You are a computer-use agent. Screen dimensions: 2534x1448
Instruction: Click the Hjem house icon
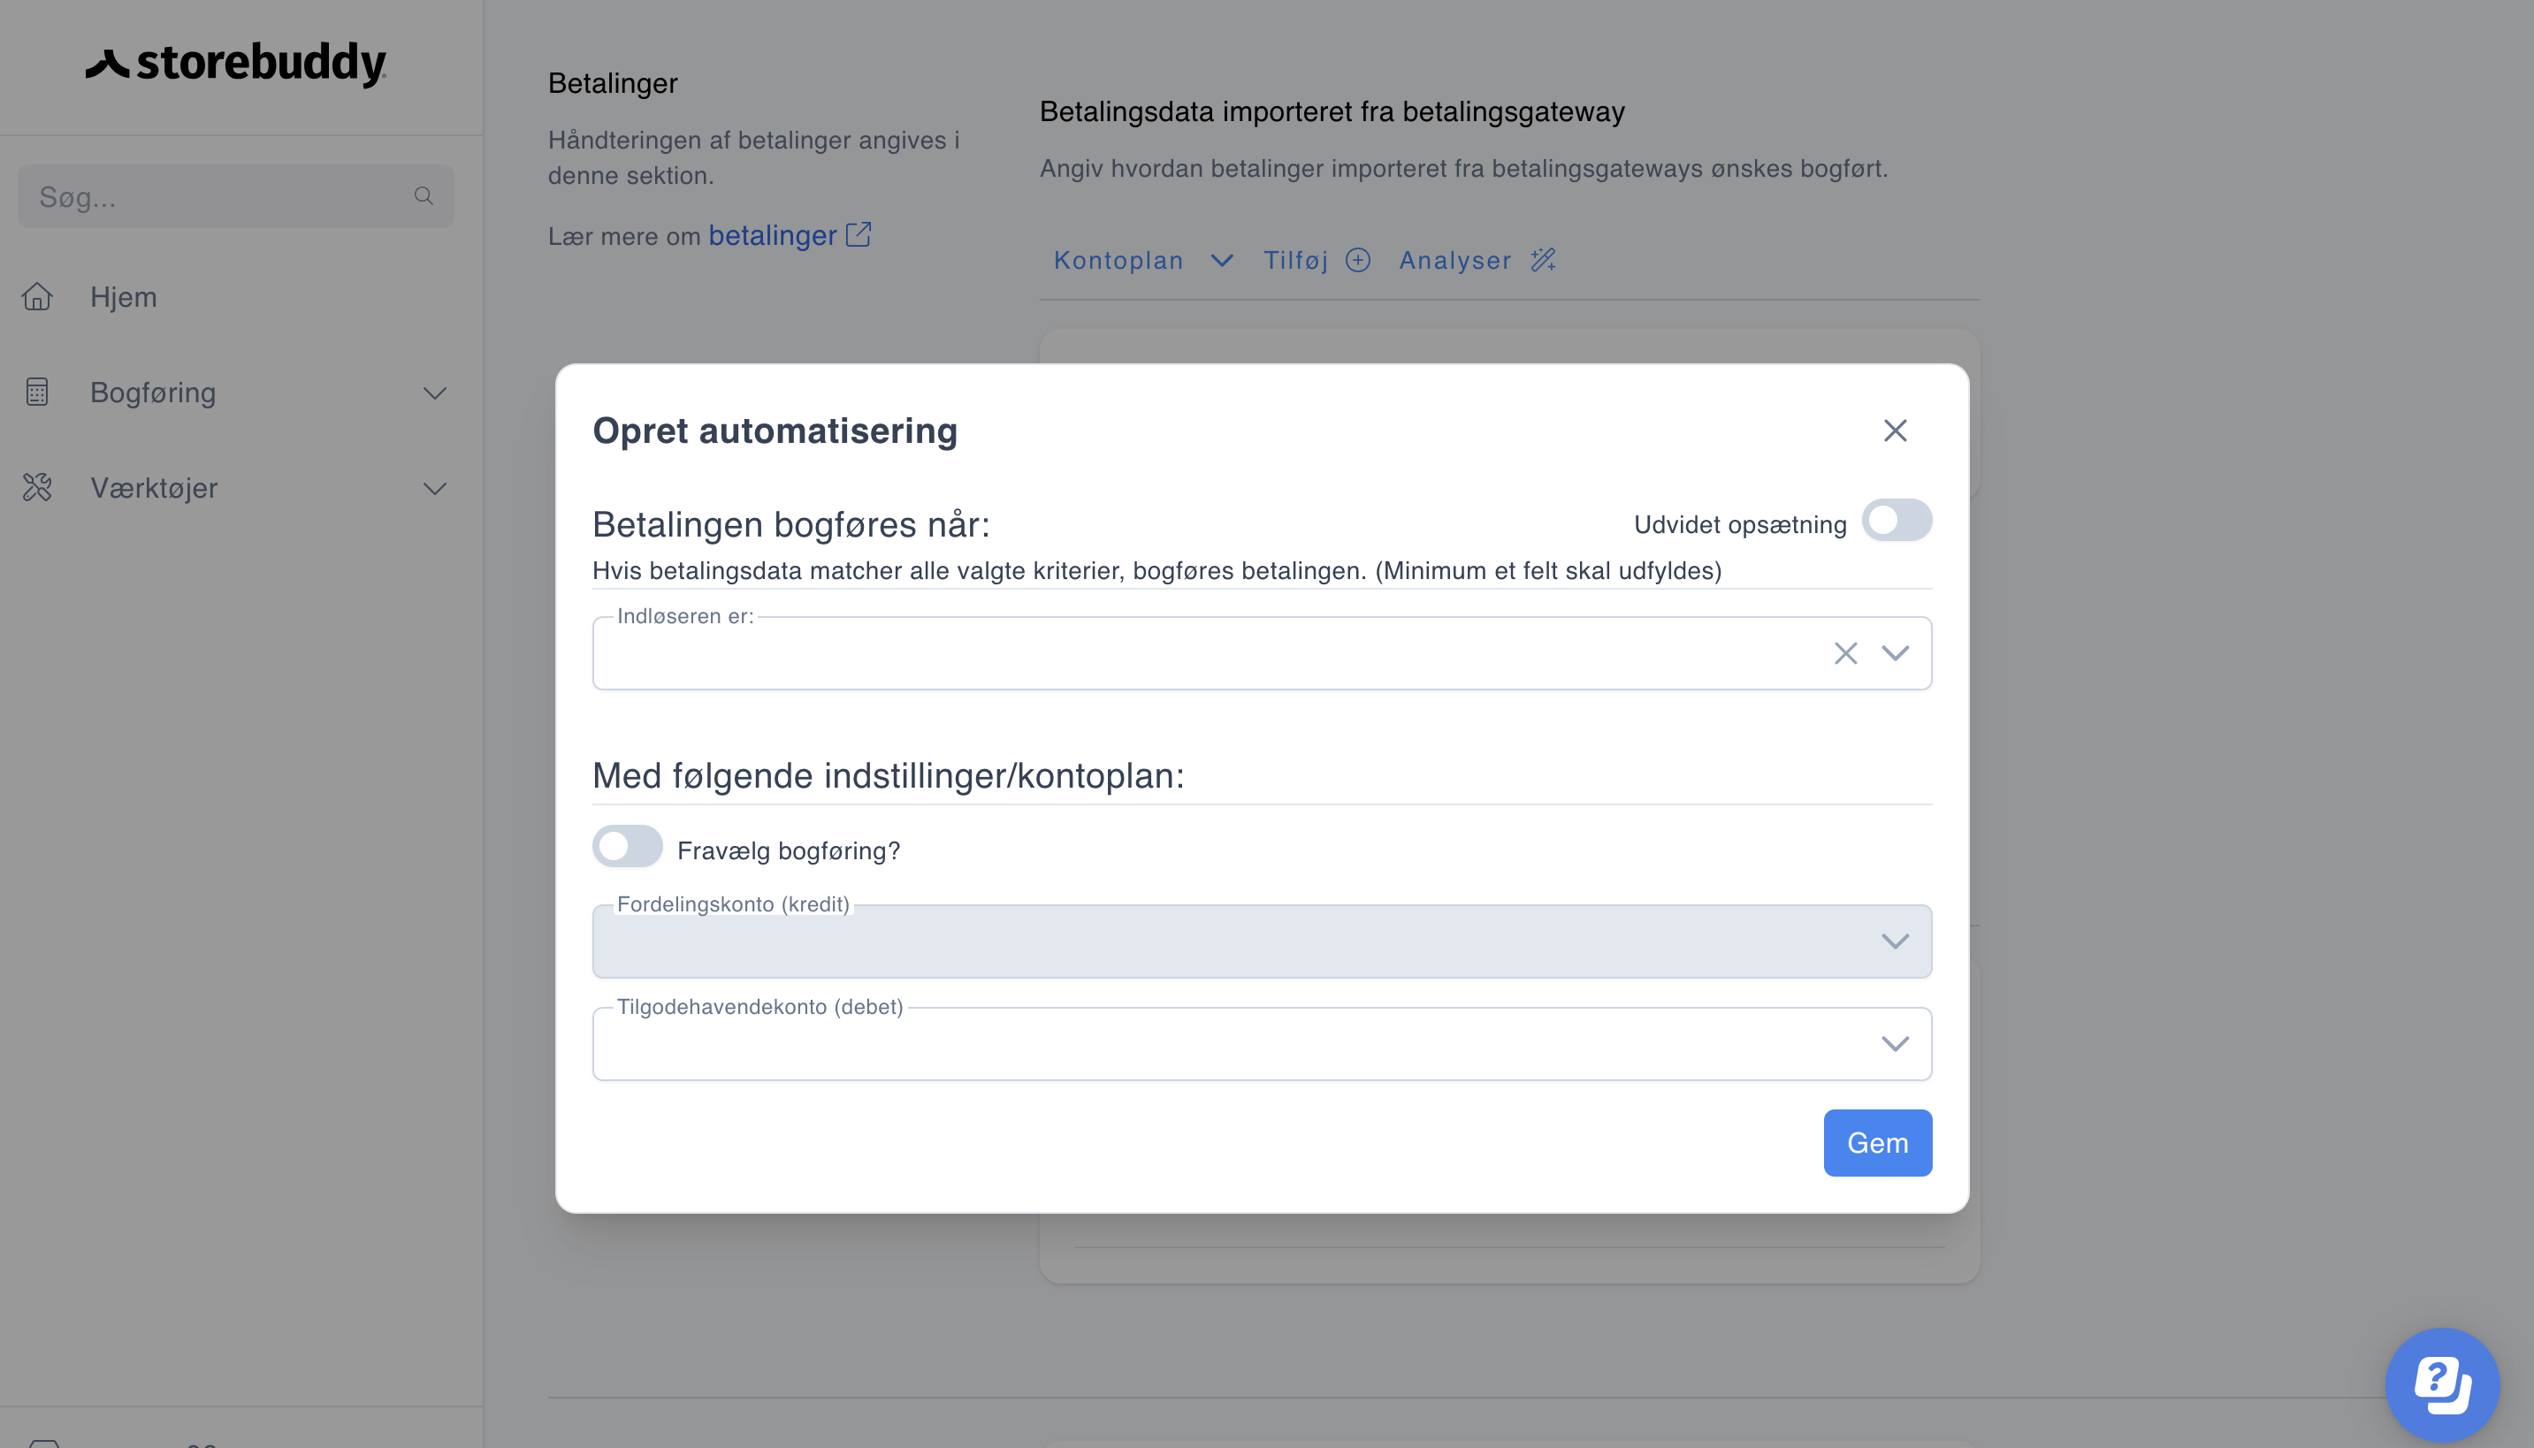point(38,296)
